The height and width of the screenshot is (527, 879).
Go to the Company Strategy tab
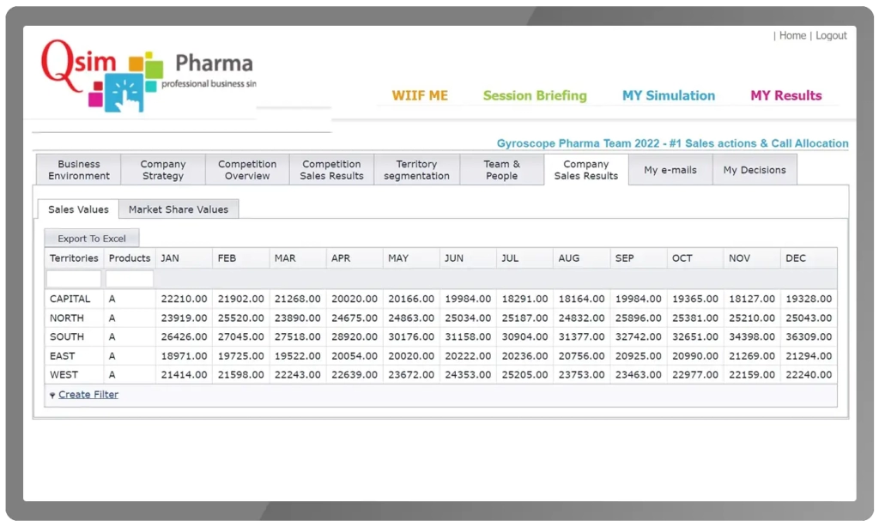(x=163, y=170)
